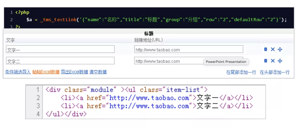
Task: Delete the first row with X icon
Action: point(273,49)
